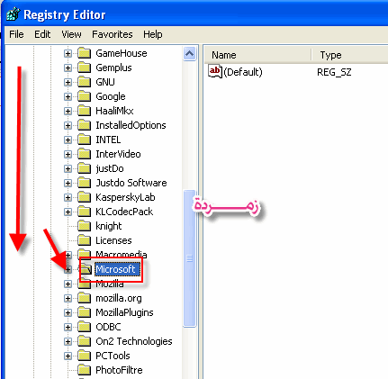Click the tree scrollbar up arrow
The width and height of the screenshot is (388, 379).
(x=189, y=54)
